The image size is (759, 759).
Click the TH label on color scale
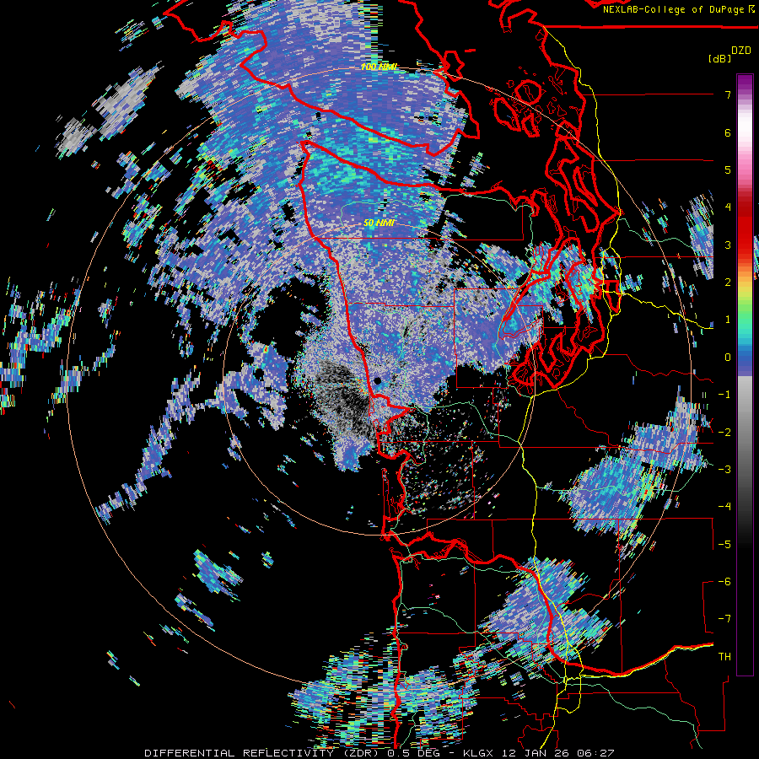point(724,657)
